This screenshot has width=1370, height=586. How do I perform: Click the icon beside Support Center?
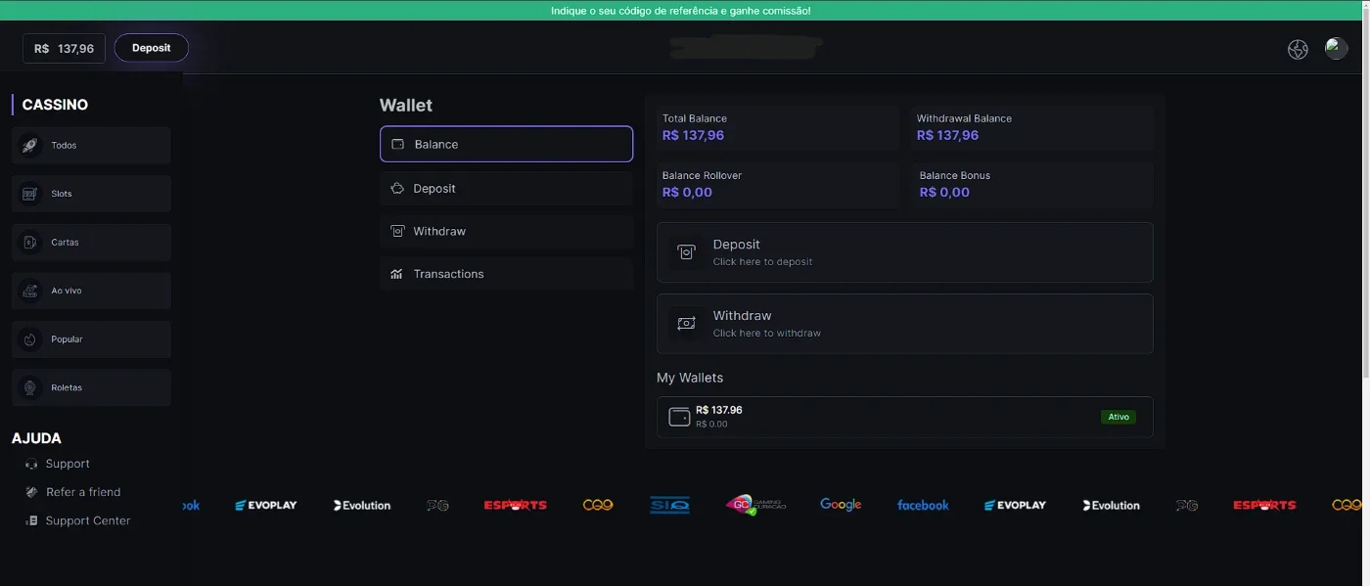pyautogui.click(x=31, y=520)
